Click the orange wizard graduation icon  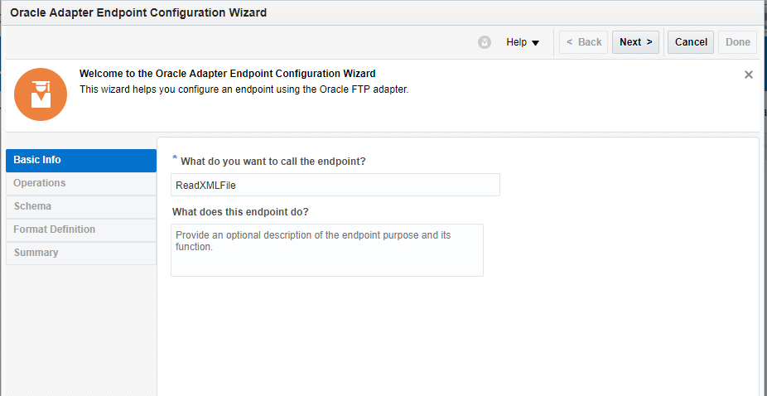(41, 94)
